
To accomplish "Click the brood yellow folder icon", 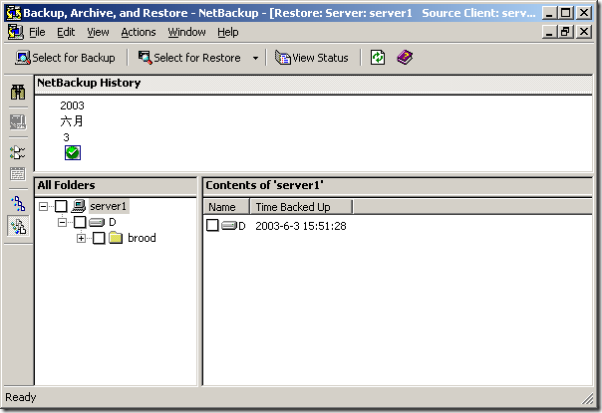I will (116, 238).
